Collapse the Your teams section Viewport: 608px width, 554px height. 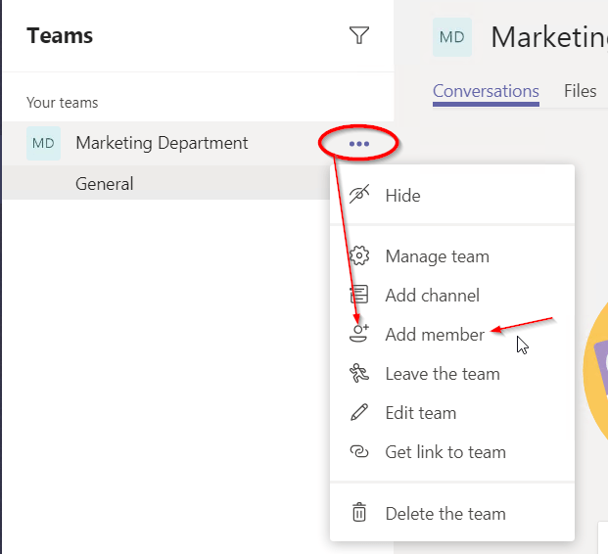point(63,103)
